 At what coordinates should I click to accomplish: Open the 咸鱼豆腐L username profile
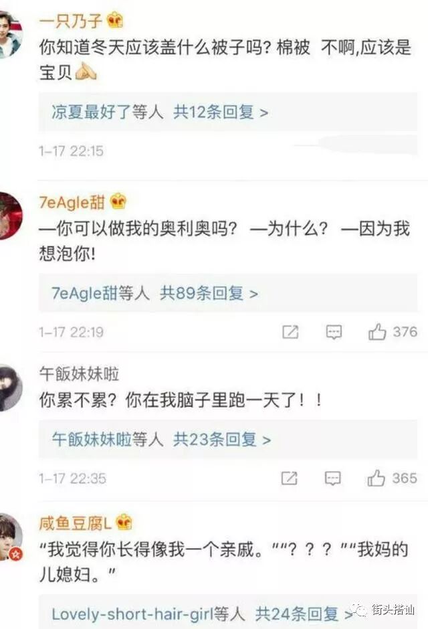tap(76, 523)
